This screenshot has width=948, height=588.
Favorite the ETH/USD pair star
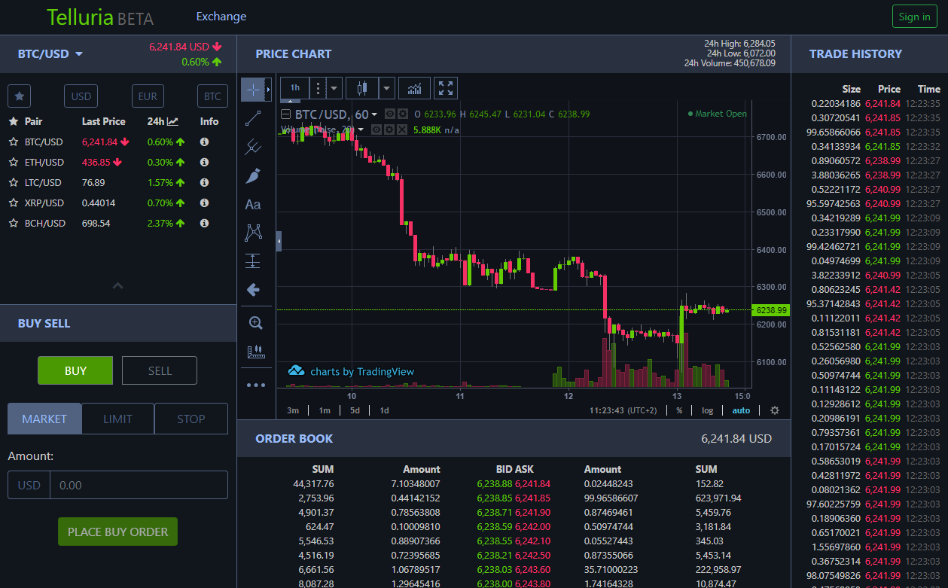pos(13,162)
